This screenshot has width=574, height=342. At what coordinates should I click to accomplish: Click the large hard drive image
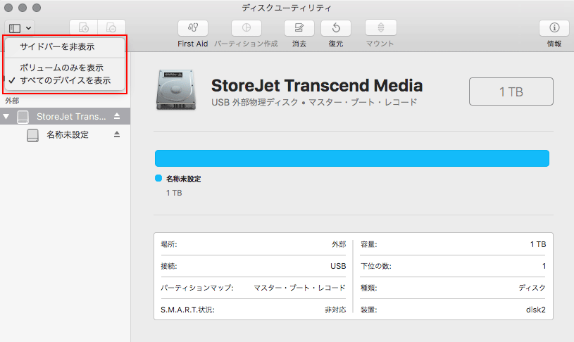pyautogui.click(x=175, y=90)
